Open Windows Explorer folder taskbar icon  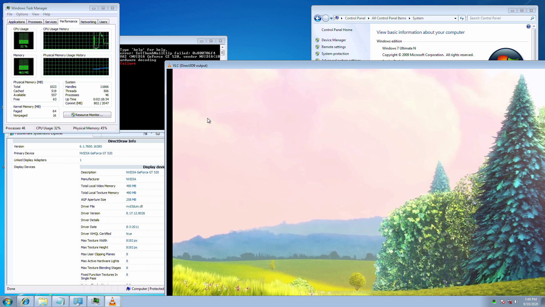pos(43,301)
